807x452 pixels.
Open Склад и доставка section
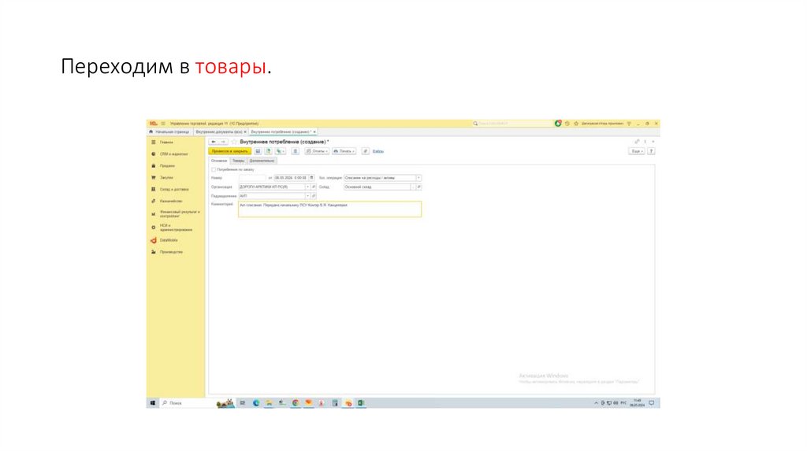click(x=174, y=190)
